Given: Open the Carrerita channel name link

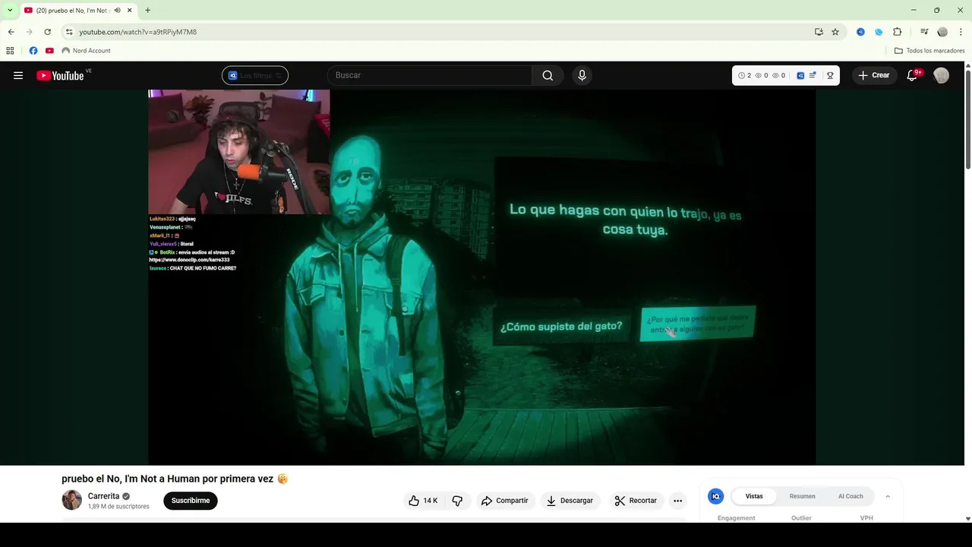Looking at the screenshot, I should pyautogui.click(x=103, y=496).
